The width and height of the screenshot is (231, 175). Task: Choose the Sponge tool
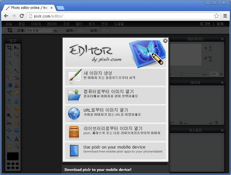17,109
